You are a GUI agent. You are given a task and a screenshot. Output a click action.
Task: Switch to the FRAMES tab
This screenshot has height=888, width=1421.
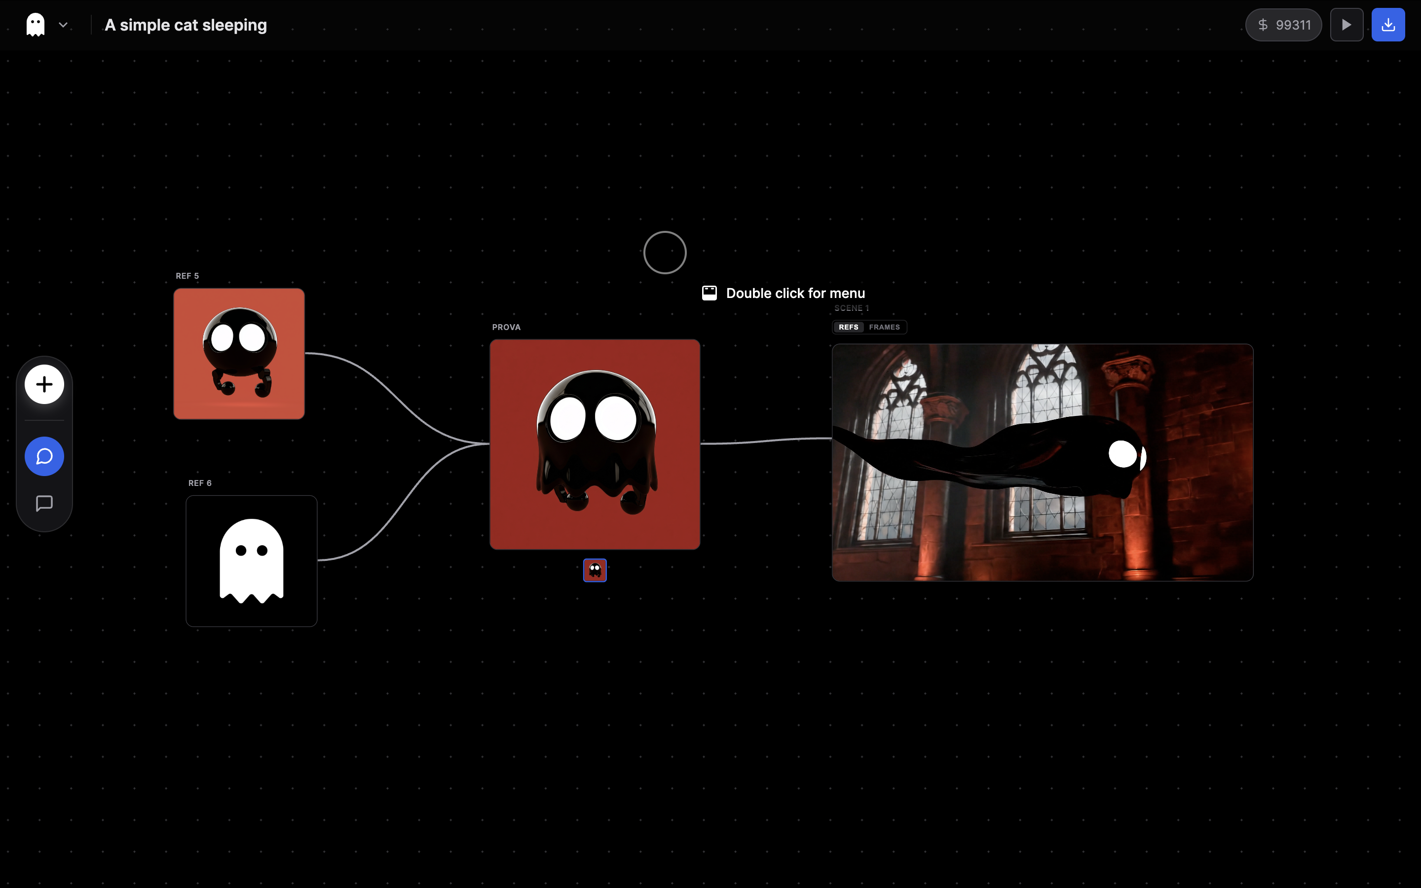[884, 327]
